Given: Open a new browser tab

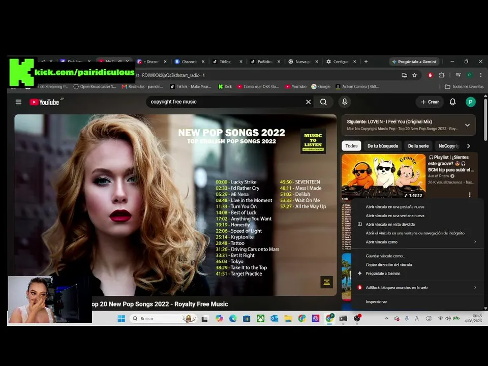Looking at the screenshot, I should (366, 62).
